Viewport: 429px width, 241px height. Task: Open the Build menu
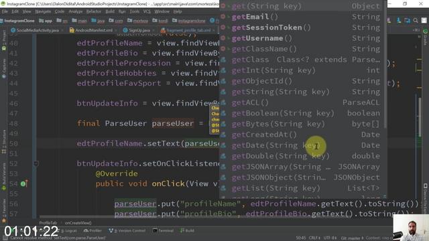point(110,11)
